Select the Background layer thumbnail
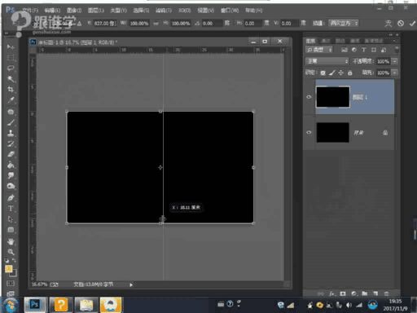The width and height of the screenshot is (417, 313). click(x=332, y=132)
